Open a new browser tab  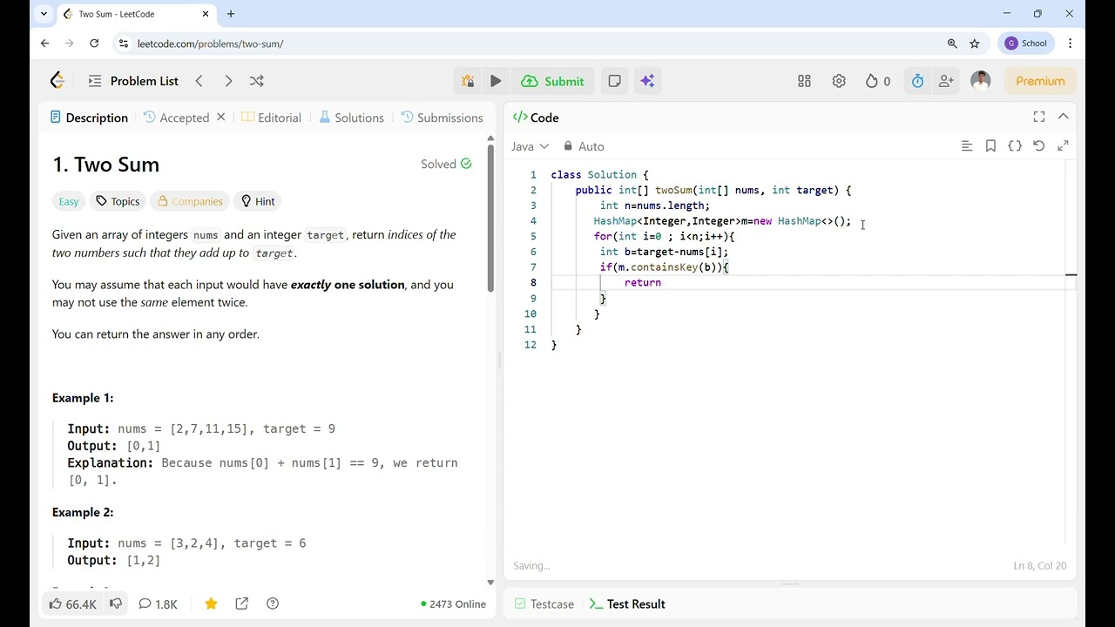(231, 14)
